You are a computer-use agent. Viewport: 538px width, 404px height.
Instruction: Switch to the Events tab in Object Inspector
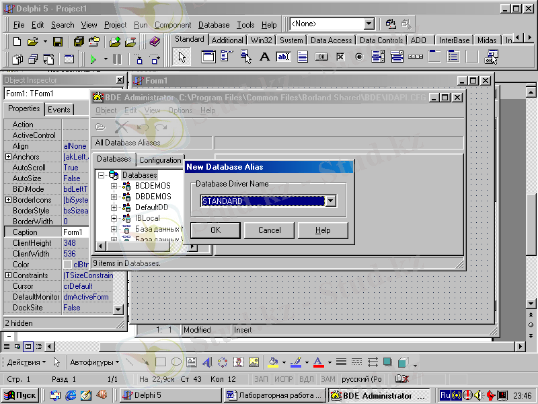[x=59, y=109]
